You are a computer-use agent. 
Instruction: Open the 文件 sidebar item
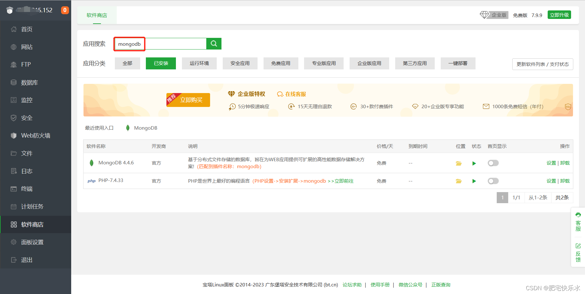pyautogui.click(x=35, y=153)
